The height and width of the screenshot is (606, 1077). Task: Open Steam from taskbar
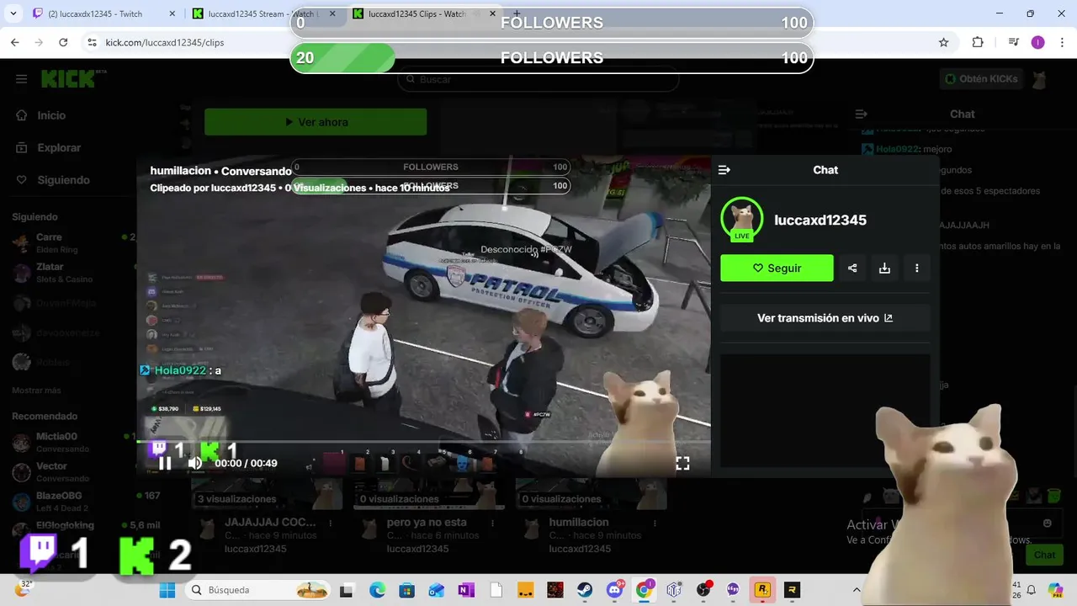click(585, 590)
